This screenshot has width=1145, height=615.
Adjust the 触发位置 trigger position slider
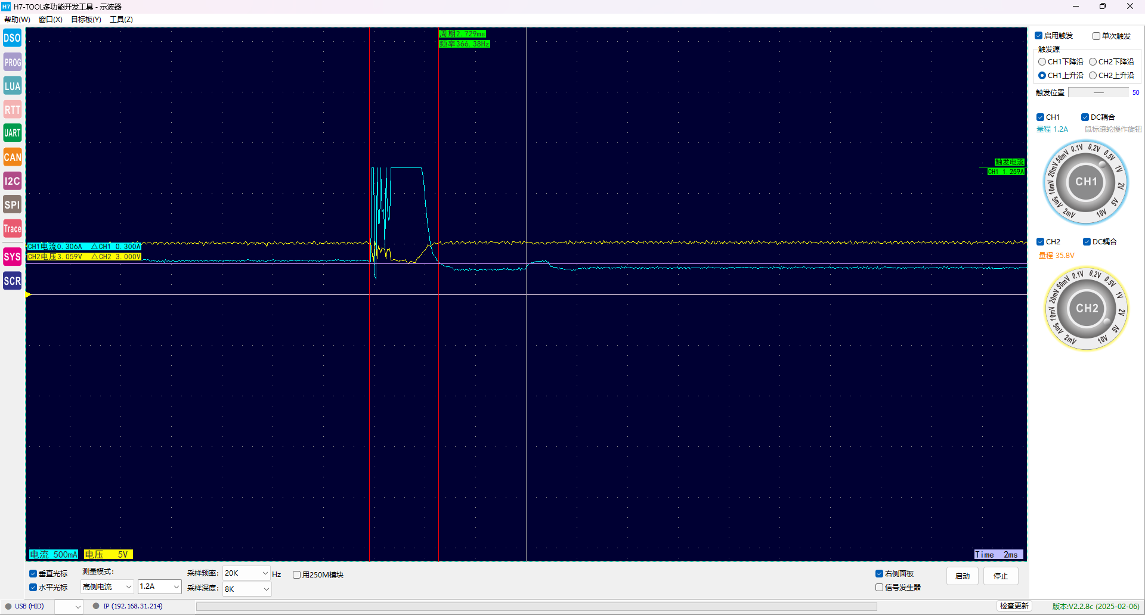coord(1098,92)
